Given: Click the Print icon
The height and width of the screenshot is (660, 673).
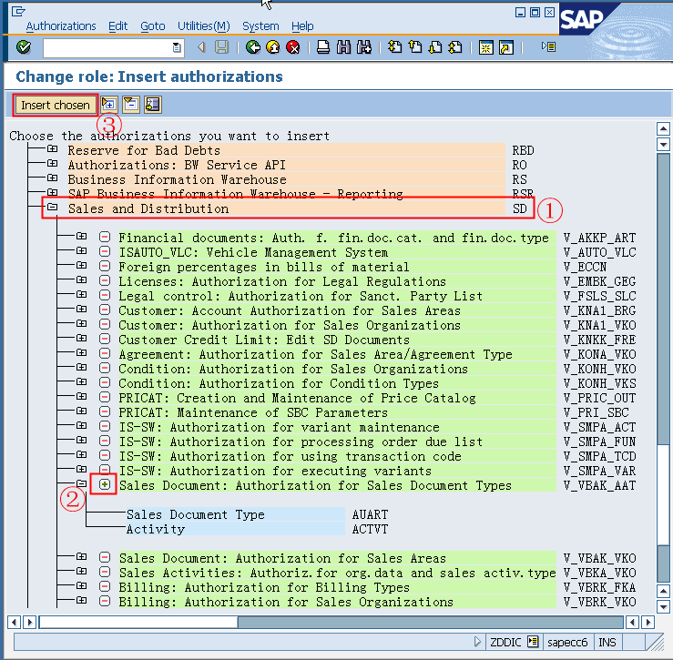Looking at the screenshot, I should pos(323,46).
